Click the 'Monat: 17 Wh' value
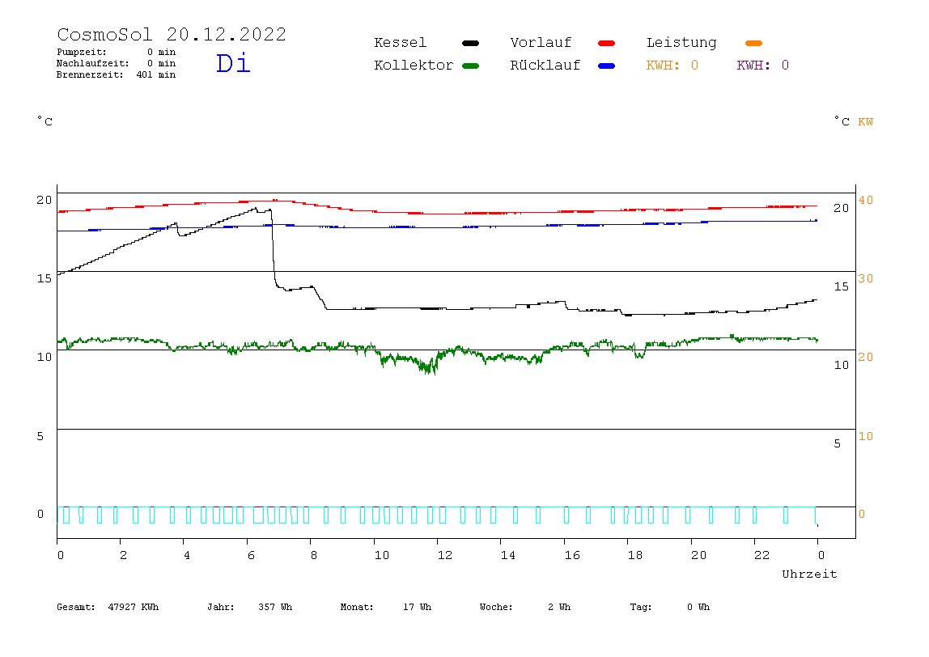The height and width of the screenshot is (657, 929). (x=386, y=607)
